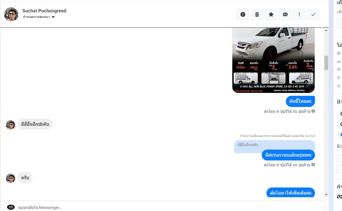This screenshot has height=211, width=342.
Task: Open กำหนดการสนทนา dropdown under the name
Action: (39, 17)
